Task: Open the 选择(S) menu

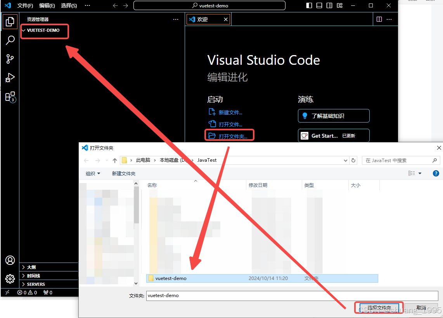Action: click(x=69, y=6)
